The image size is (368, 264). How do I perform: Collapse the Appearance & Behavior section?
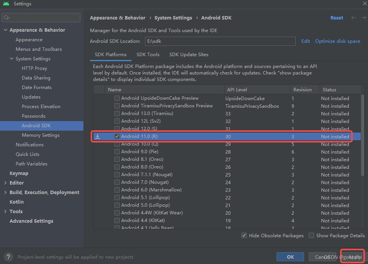point(5,30)
